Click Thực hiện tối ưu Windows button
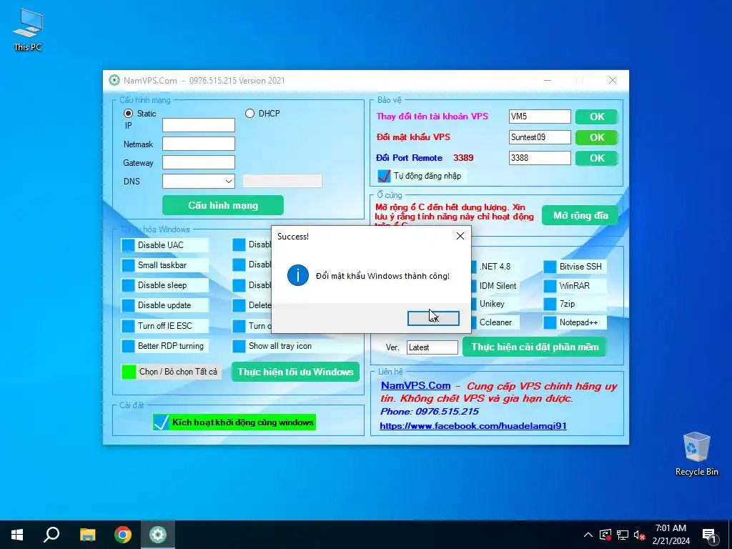Image resolution: width=732 pixels, height=549 pixels. tap(295, 372)
